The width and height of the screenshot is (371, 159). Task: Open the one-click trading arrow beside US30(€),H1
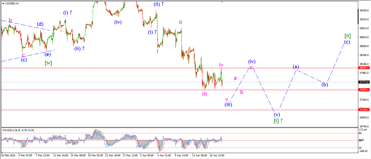click(3, 4)
